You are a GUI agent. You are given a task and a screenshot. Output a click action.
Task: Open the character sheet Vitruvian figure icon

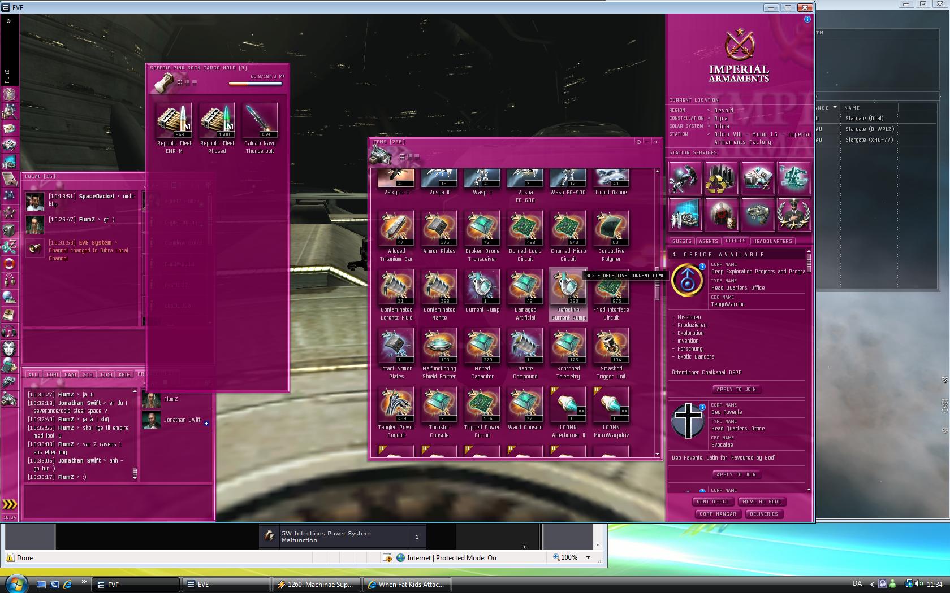pyautogui.click(x=10, y=94)
